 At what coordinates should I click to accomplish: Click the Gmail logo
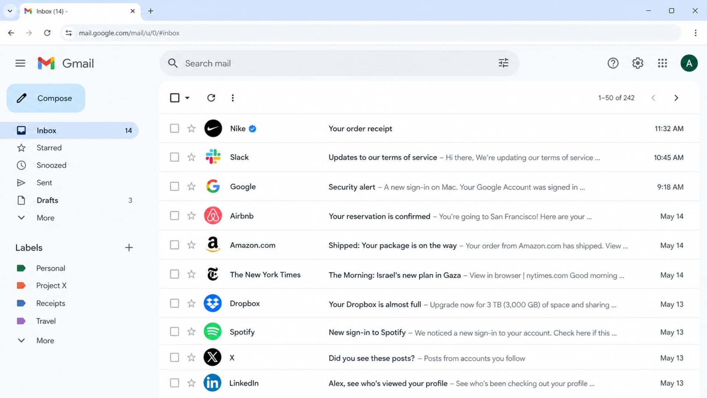pos(66,63)
